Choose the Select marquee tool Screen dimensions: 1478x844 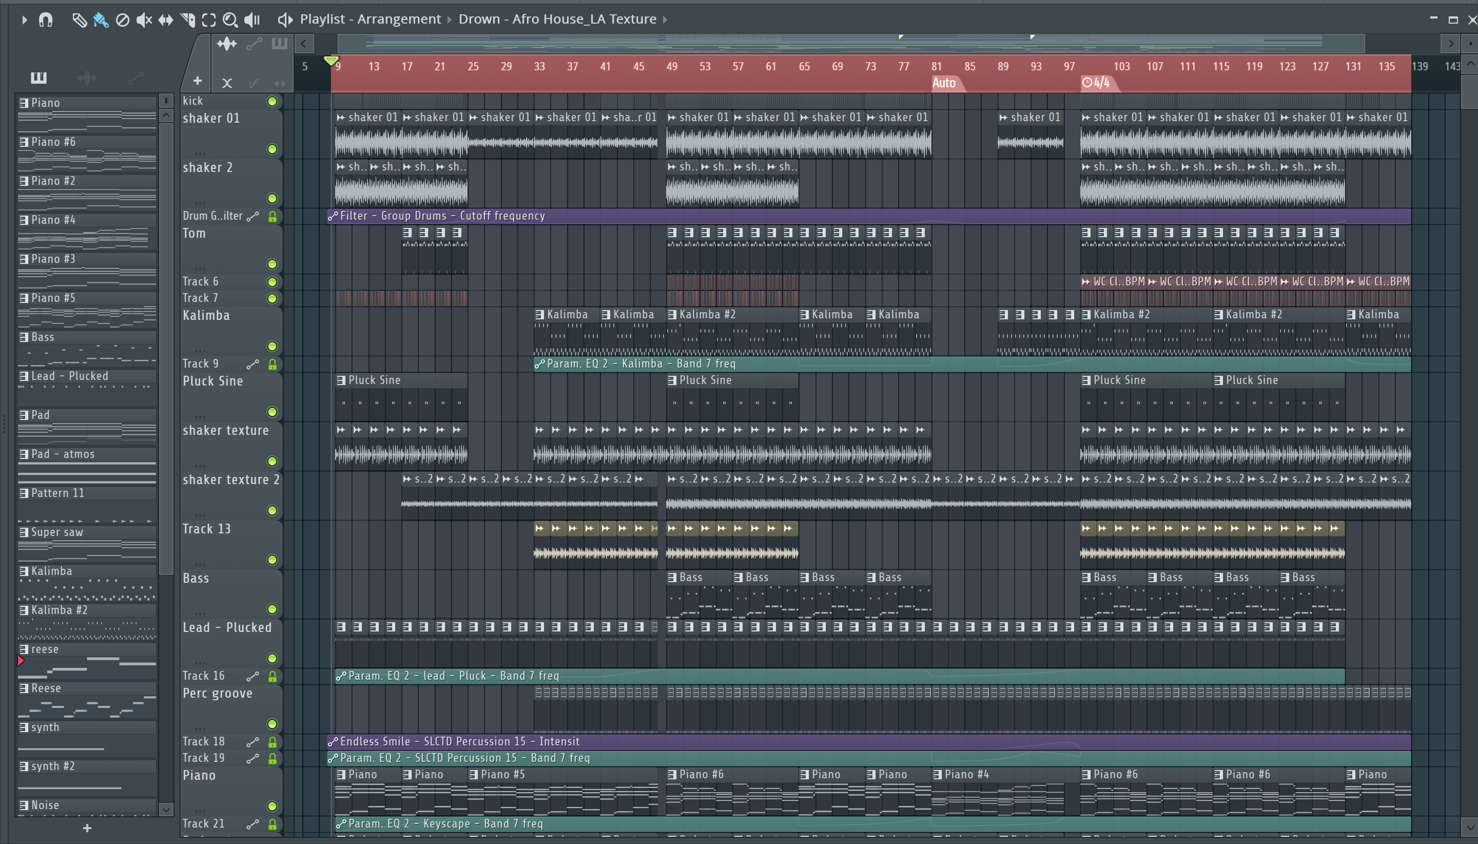click(208, 20)
